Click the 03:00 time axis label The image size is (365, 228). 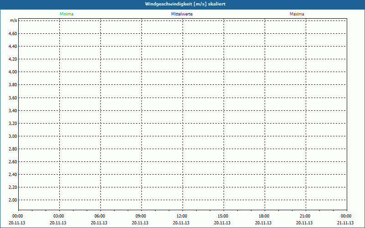coord(59,216)
